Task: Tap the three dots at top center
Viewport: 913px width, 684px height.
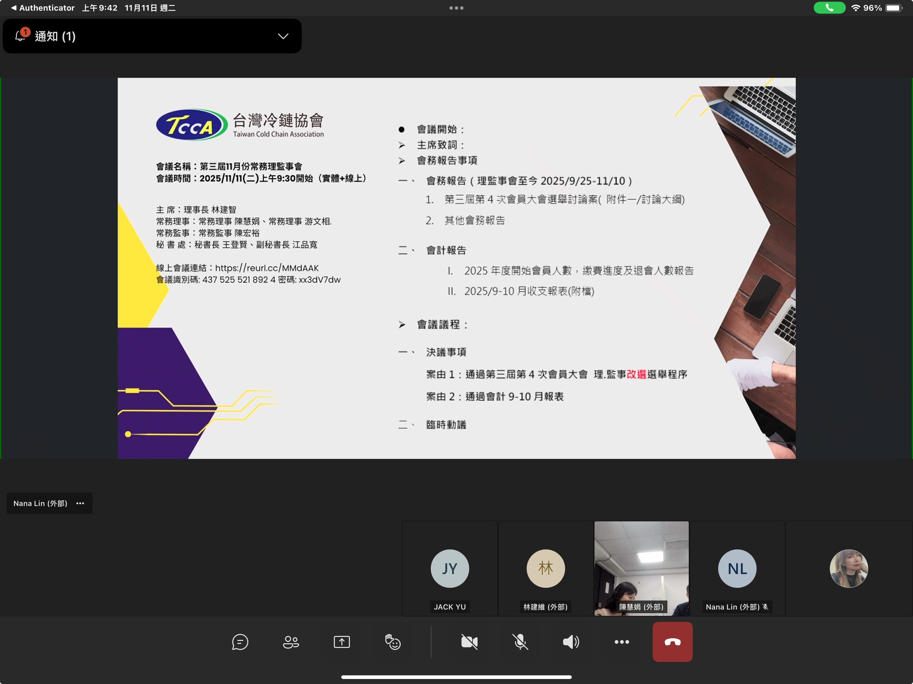Action: point(456,8)
